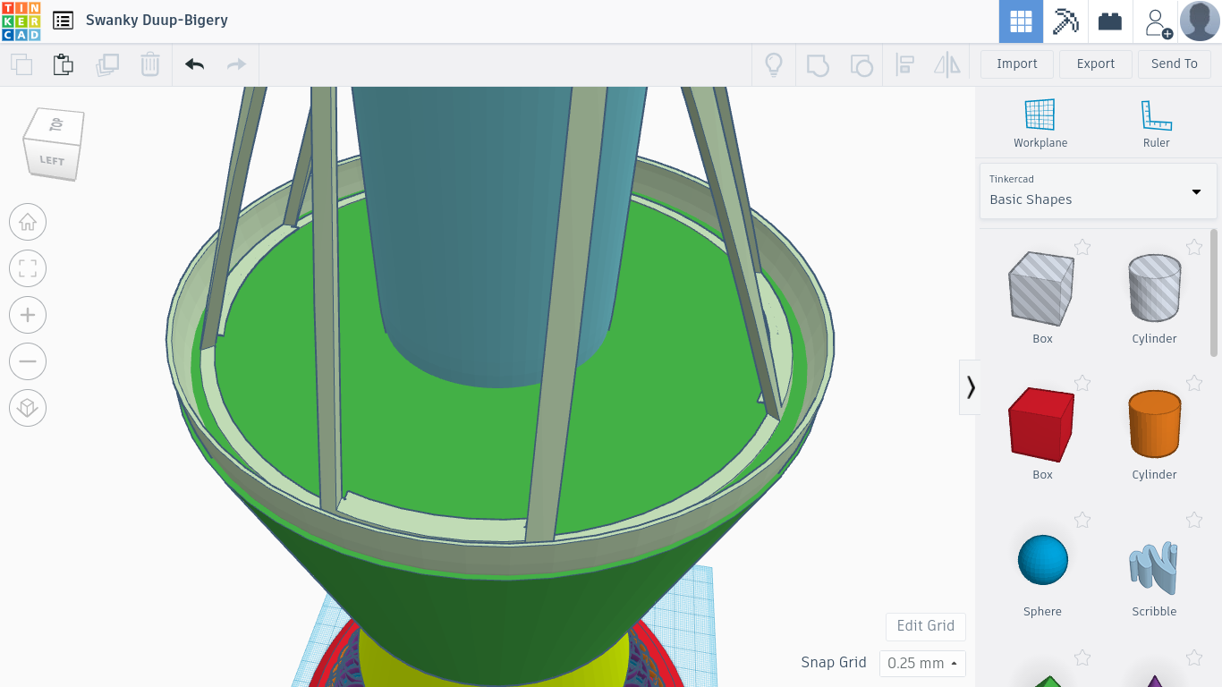The width and height of the screenshot is (1222, 687).
Task: Click the LEFT face of the ViewCube
Action: coord(51,160)
